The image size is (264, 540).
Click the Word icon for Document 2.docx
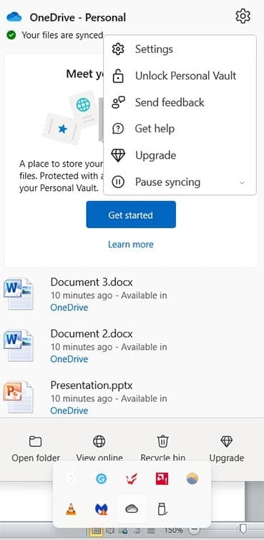point(19,345)
